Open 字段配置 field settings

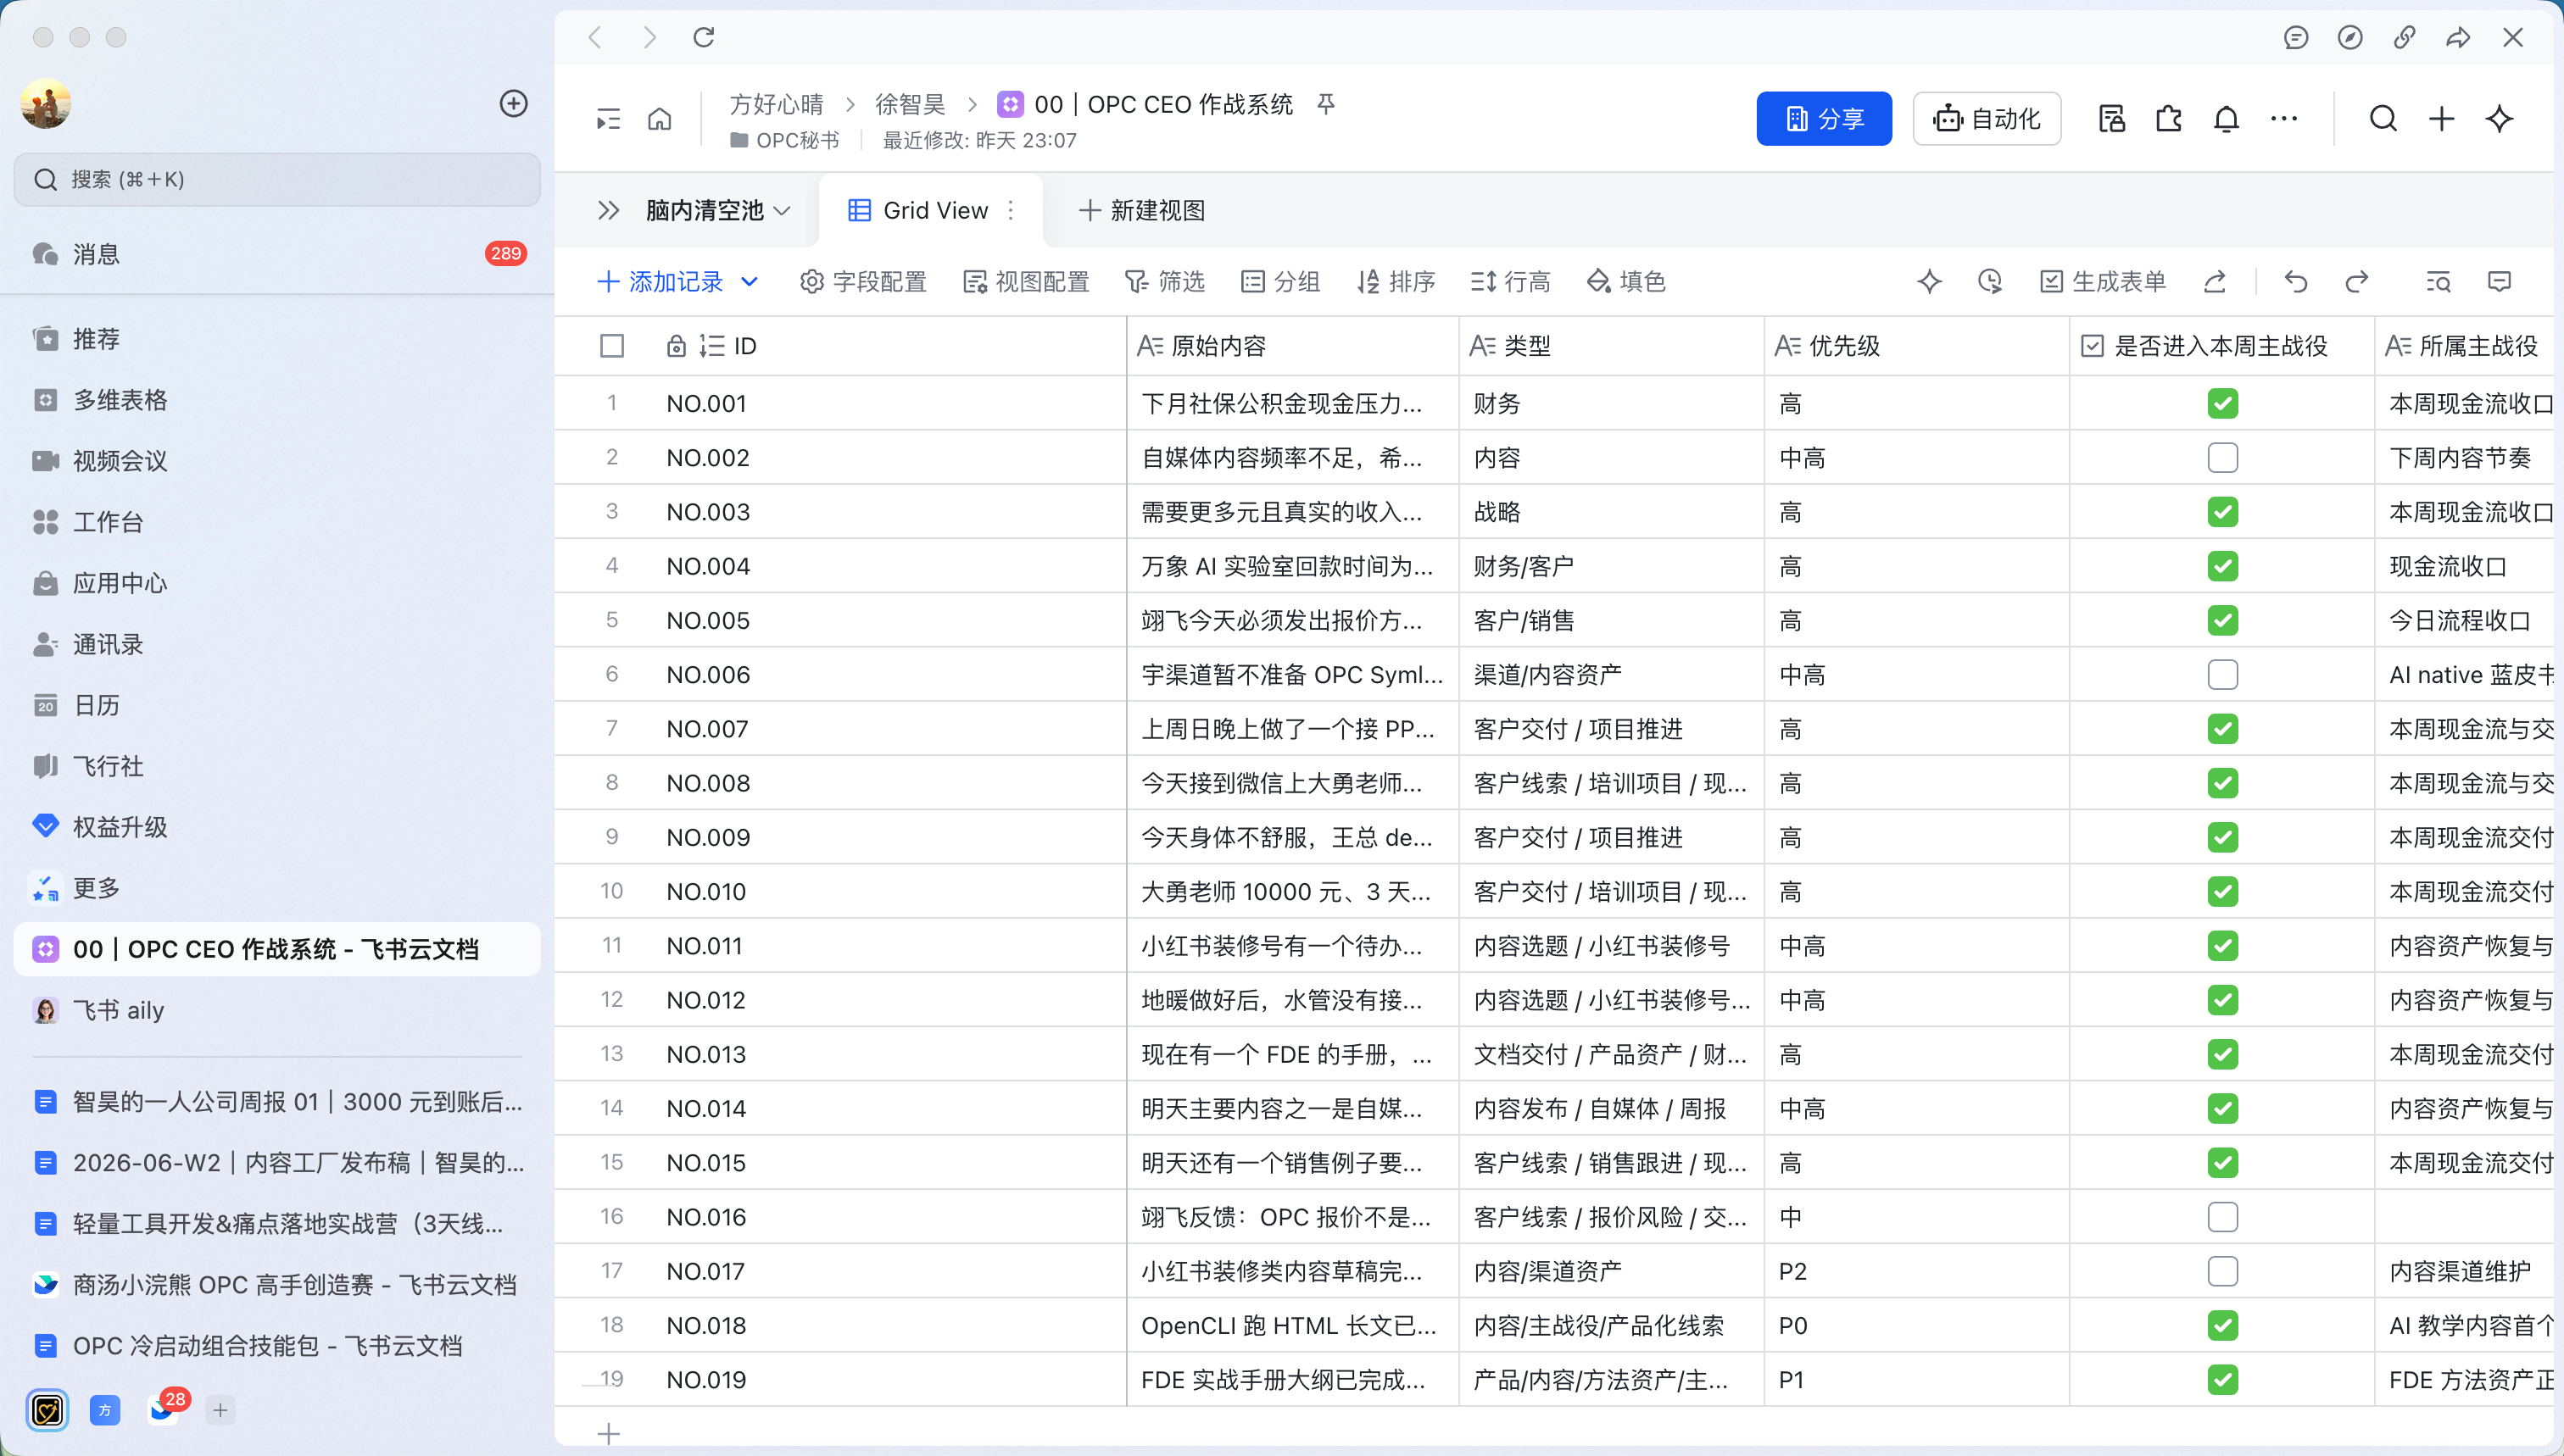click(863, 282)
